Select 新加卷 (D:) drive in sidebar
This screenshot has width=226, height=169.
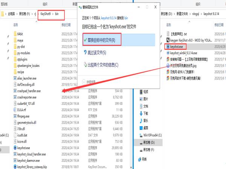(148, 142)
